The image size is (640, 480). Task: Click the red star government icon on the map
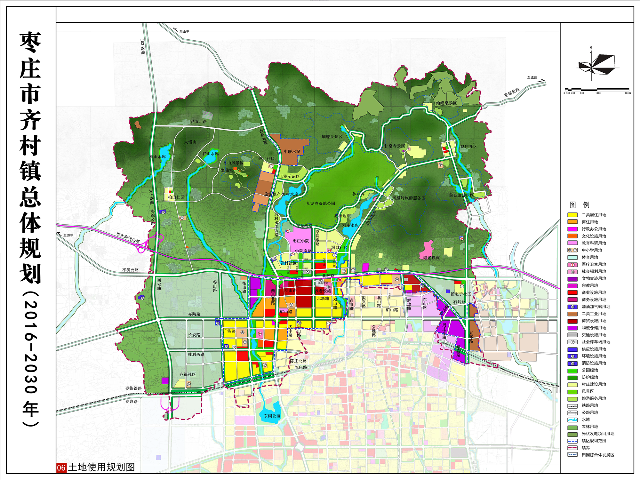(340, 280)
